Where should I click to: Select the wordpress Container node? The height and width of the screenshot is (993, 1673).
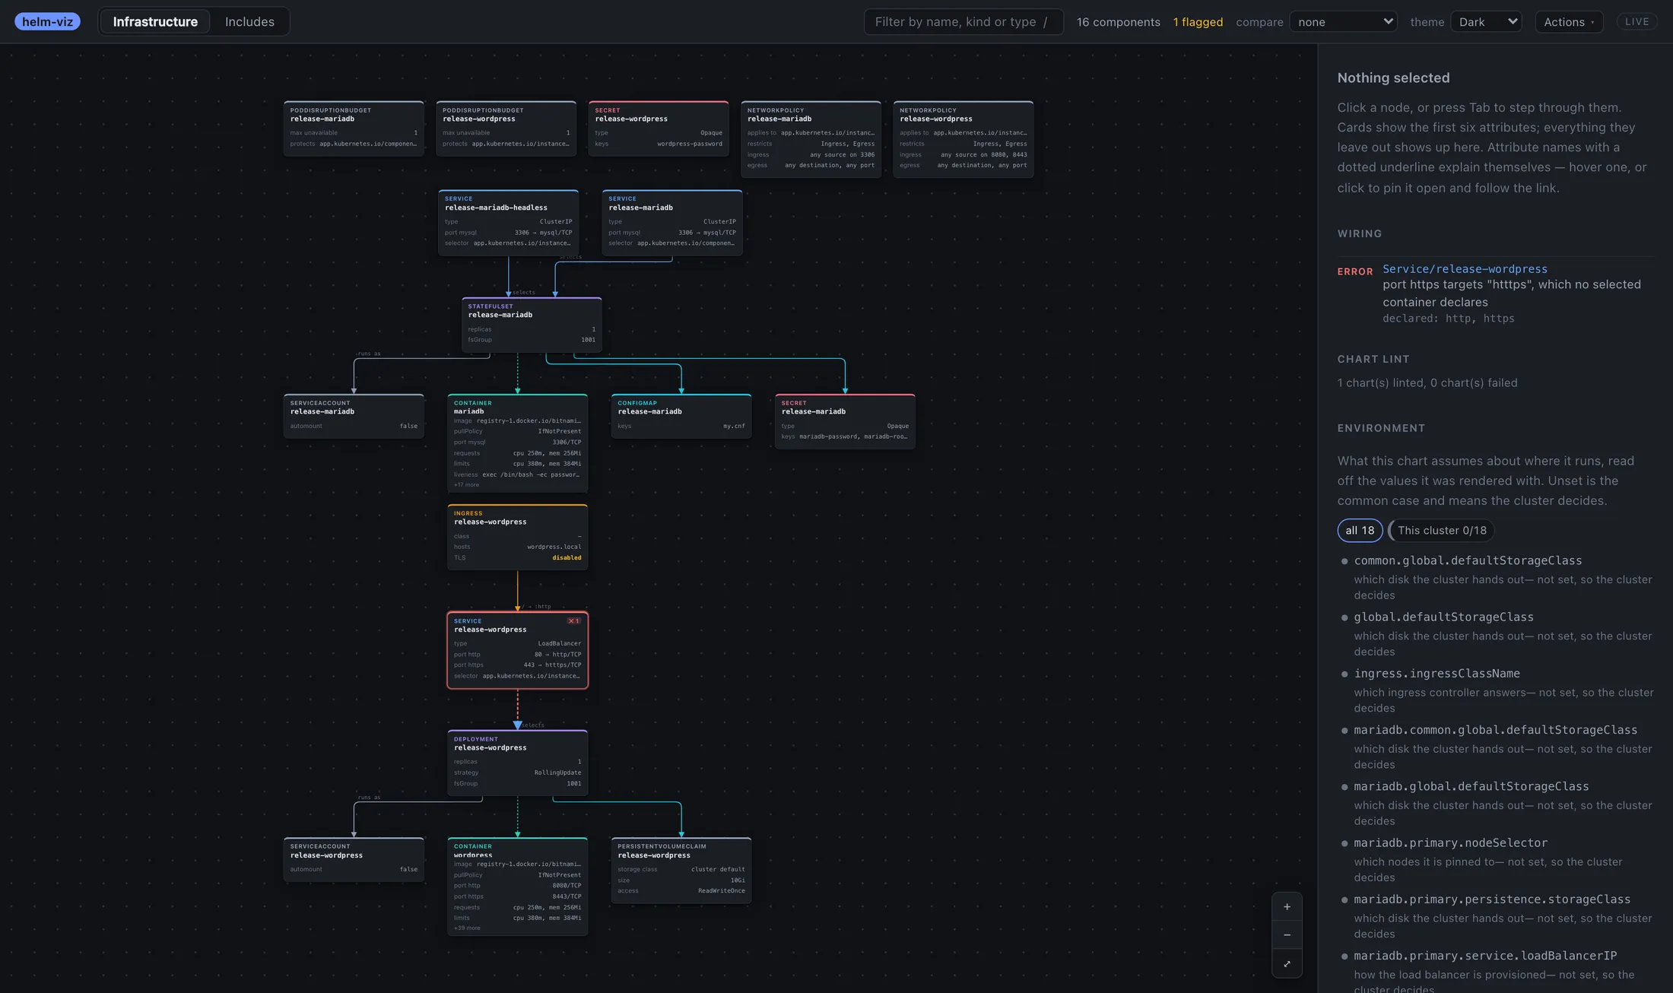[x=517, y=887]
